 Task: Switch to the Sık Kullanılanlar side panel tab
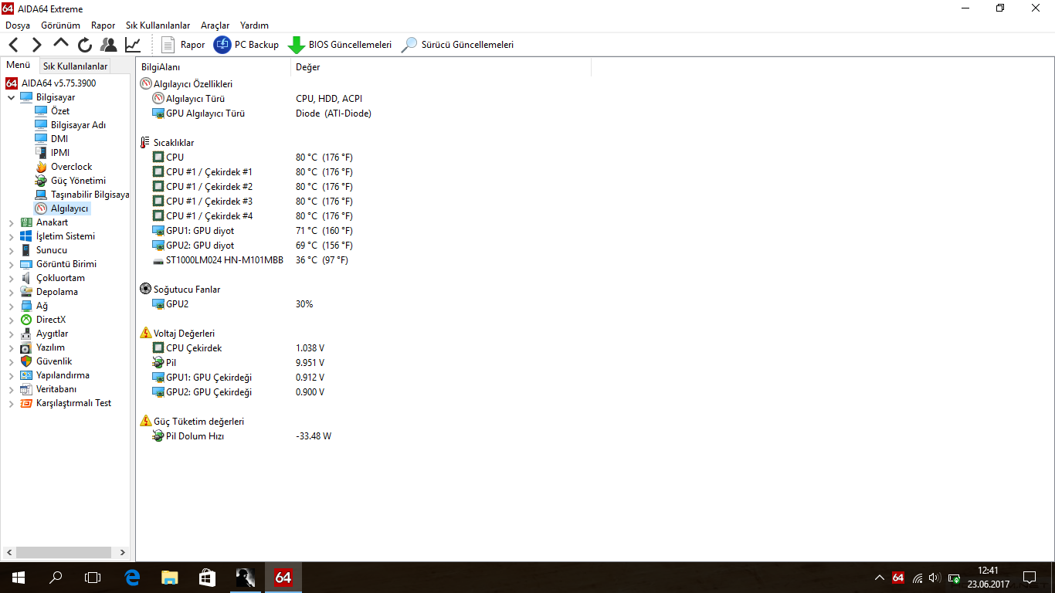click(75, 66)
